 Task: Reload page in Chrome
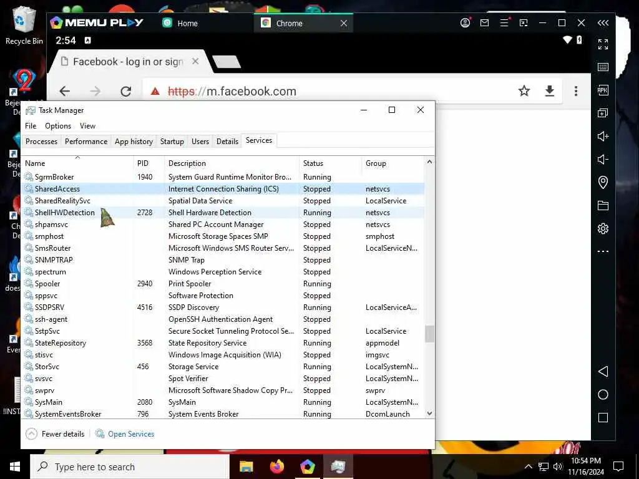(x=126, y=91)
